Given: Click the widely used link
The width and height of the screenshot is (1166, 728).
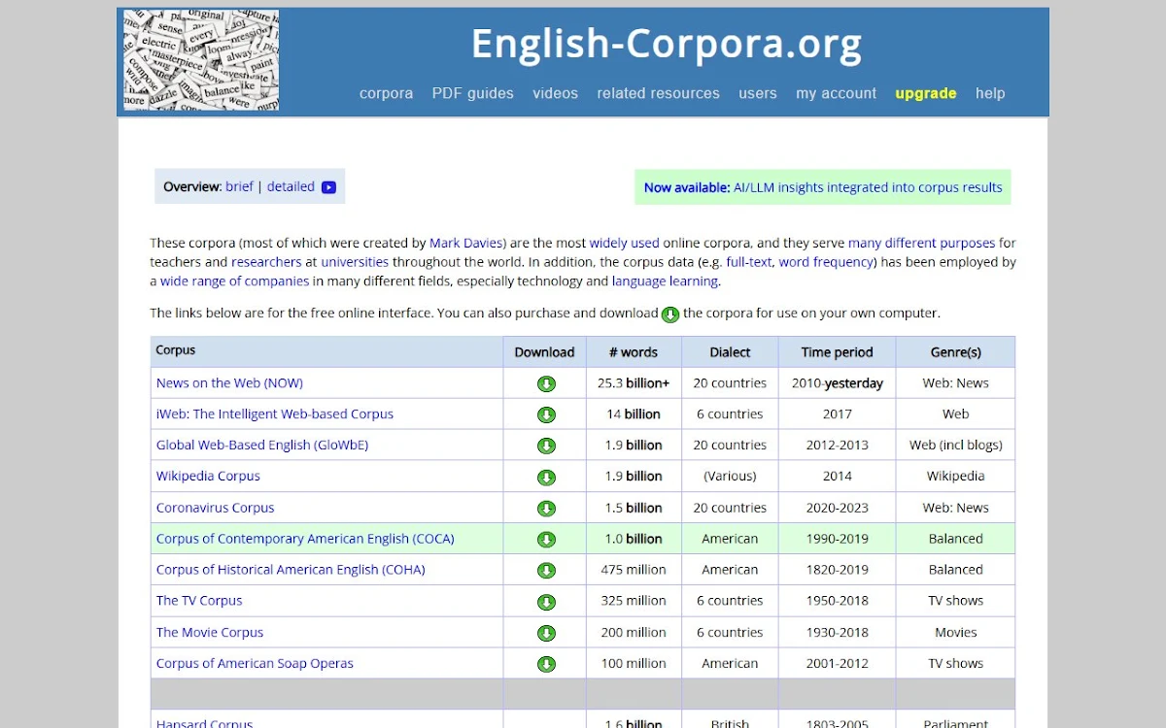Looking at the screenshot, I should (624, 243).
